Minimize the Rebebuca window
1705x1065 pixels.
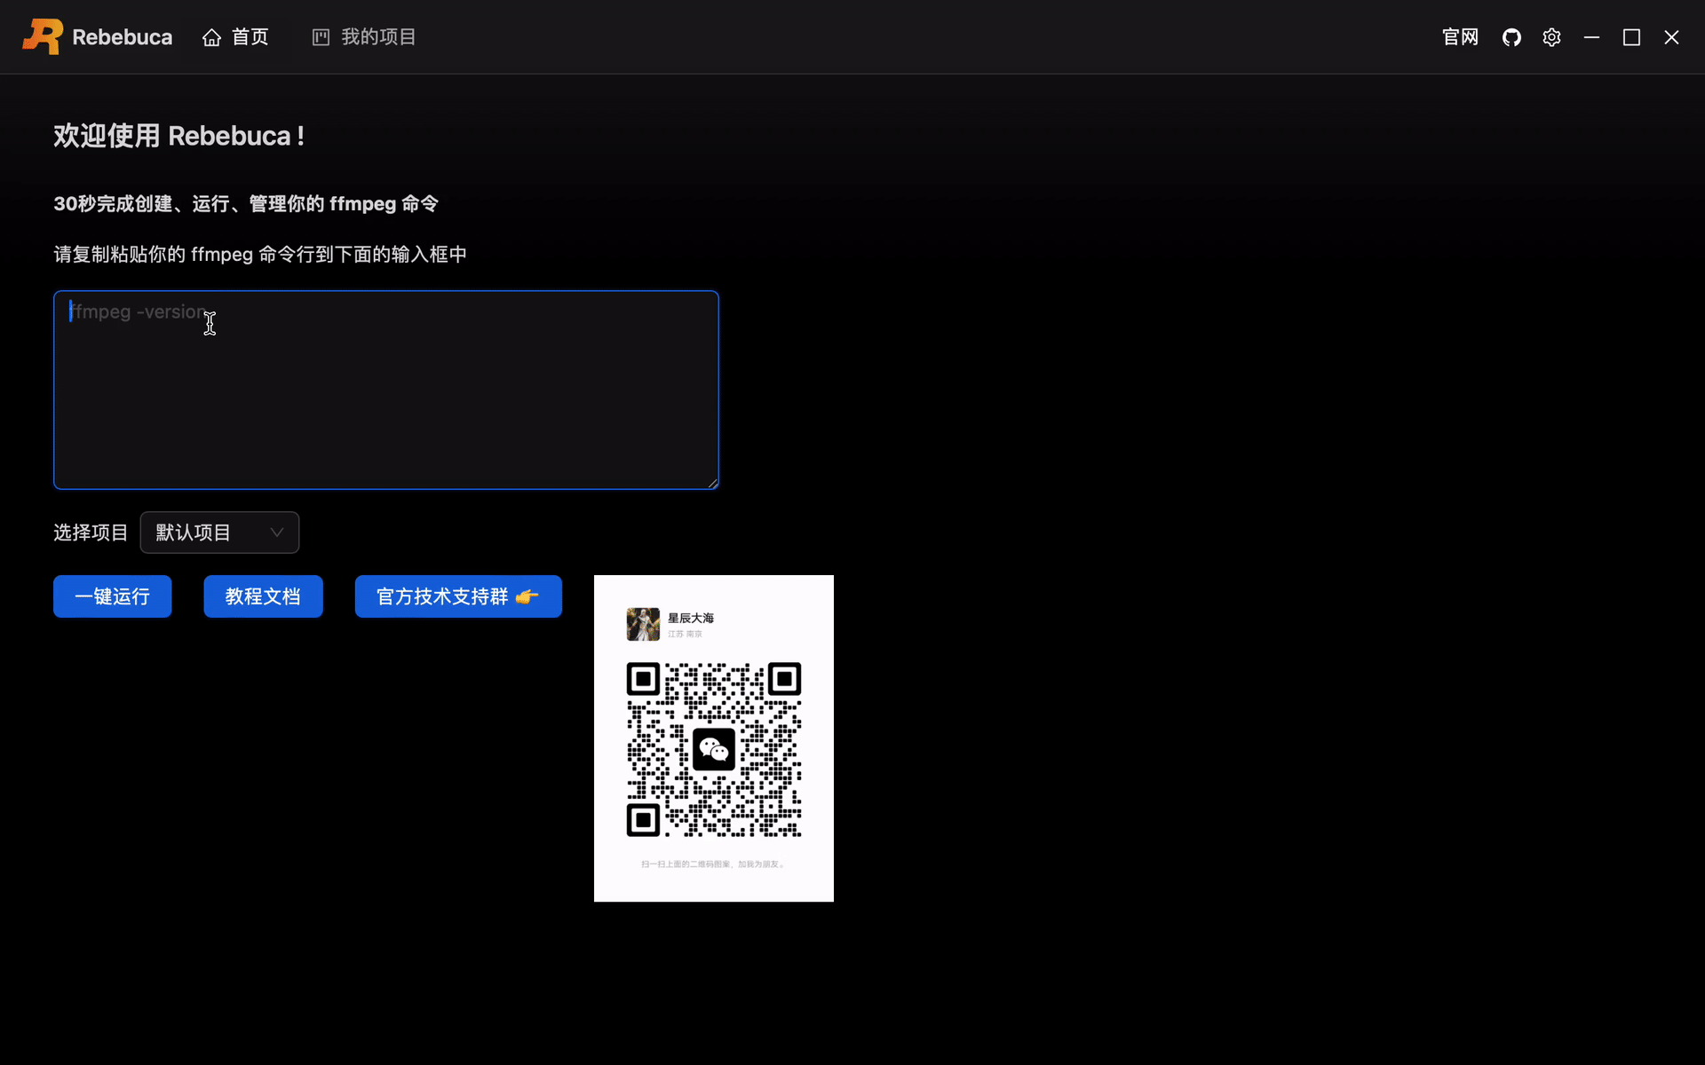(x=1591, y=37)
